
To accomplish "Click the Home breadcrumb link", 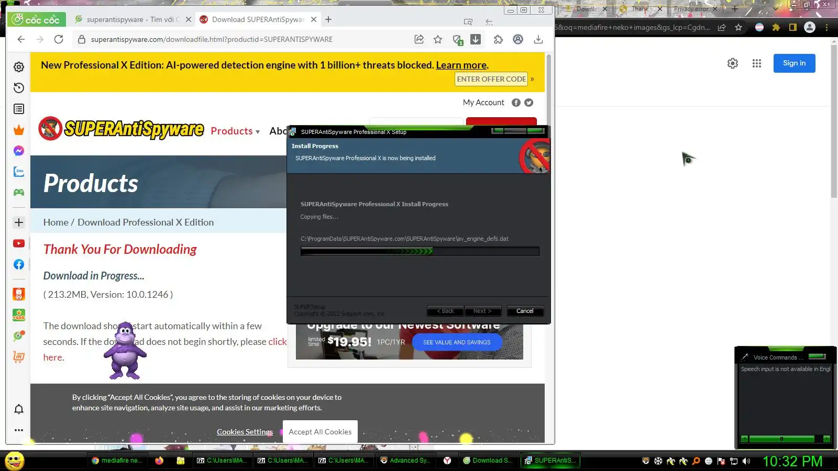I will click(x=56, y=222).
